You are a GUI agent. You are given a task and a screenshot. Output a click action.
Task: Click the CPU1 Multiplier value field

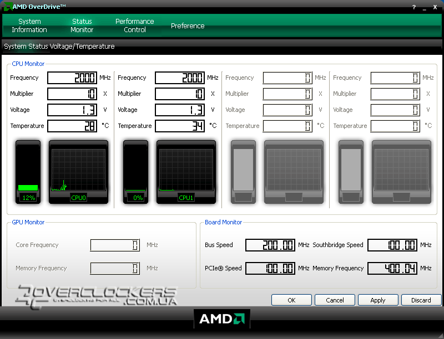pyautogui.click(x=180, y=94)
